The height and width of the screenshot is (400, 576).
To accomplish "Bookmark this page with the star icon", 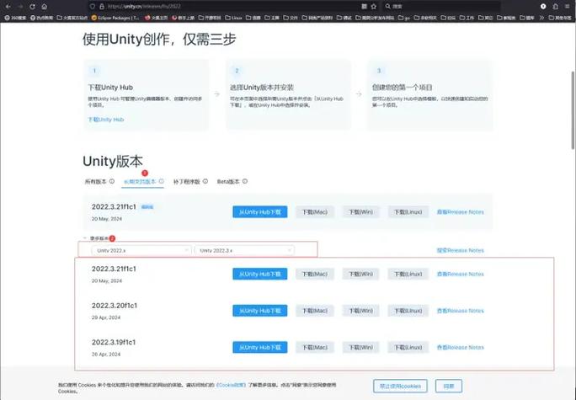I will click(374, 6).
